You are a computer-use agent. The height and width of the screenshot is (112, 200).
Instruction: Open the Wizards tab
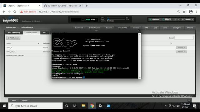tap(190, 28)
